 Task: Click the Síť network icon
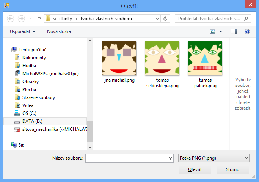[14, 145]
